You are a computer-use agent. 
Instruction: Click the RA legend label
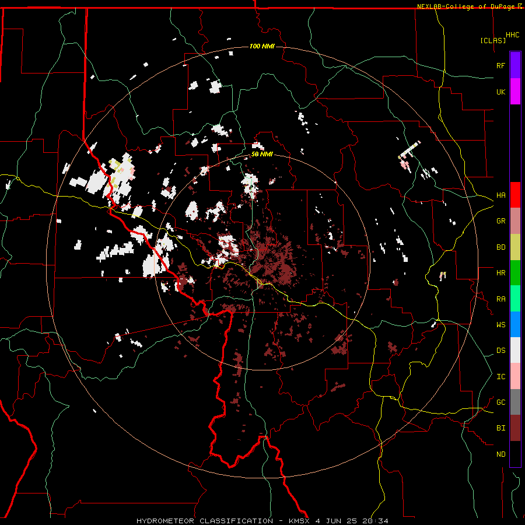click(501, 299)
